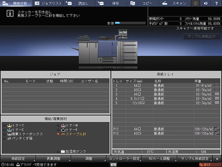222x167 pixels.
Task: Click the サンプル排紙出力 button
Action: pyautogui.click(x=201, y=37)
